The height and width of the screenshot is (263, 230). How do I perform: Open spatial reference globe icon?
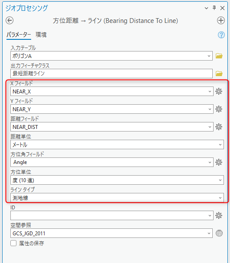click(x=219, y=233)
